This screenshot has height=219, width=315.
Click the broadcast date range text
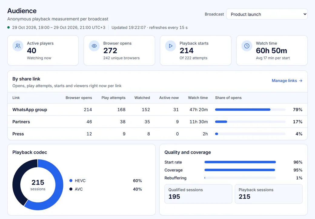tap(59, 28)
